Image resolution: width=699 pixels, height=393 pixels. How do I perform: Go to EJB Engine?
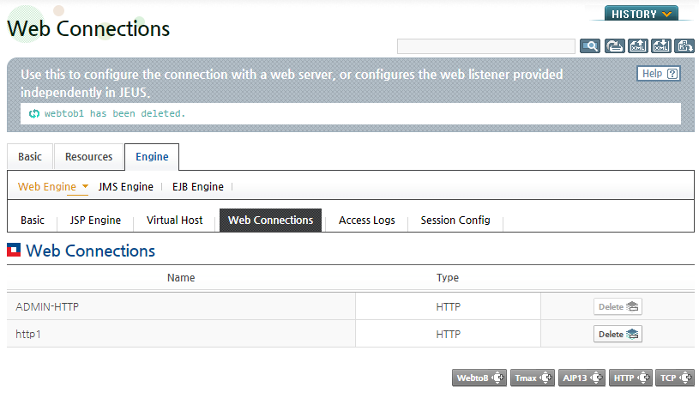pos(198,186)
